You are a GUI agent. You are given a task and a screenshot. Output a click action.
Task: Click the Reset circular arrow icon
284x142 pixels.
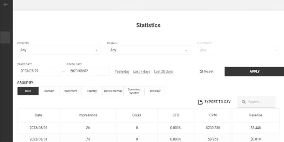point(201,71)
